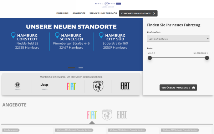Choose the Jeep brand logo
This screenshot has height=134, width=214.
[x=44, y=86]
